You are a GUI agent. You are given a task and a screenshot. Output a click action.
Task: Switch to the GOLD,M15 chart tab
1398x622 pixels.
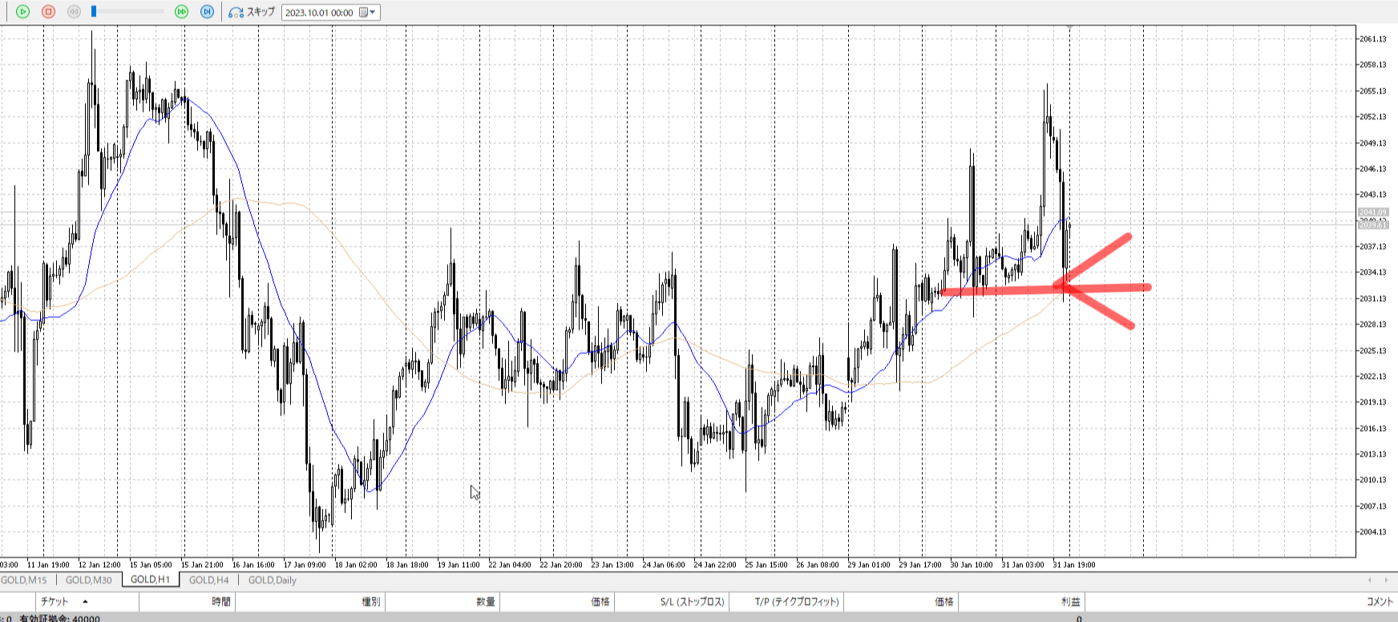(x=24, y=580)
